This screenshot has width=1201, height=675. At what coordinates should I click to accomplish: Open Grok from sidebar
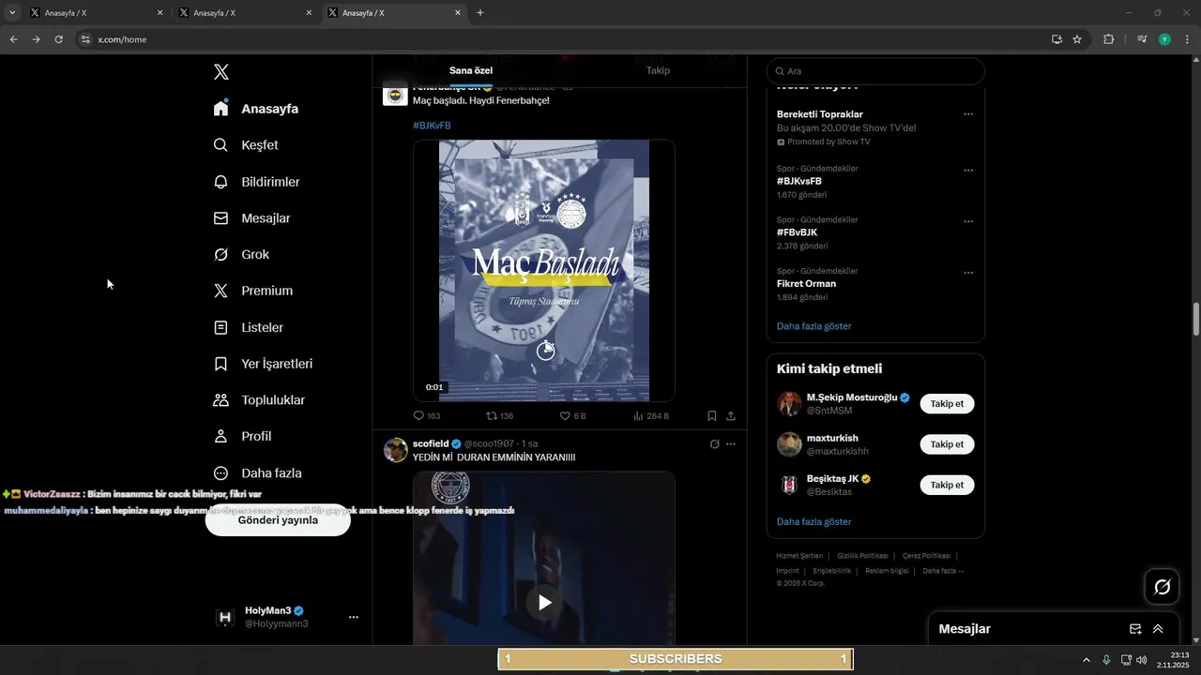pyautogui.click(x=242, y=255)
